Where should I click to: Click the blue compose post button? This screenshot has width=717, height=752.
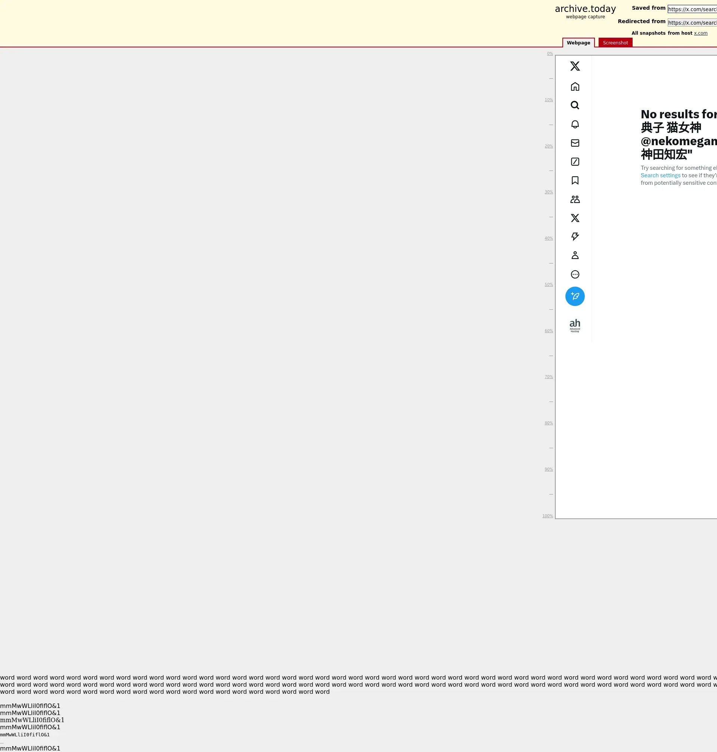575,296
